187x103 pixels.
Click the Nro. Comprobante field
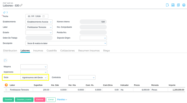93,27
